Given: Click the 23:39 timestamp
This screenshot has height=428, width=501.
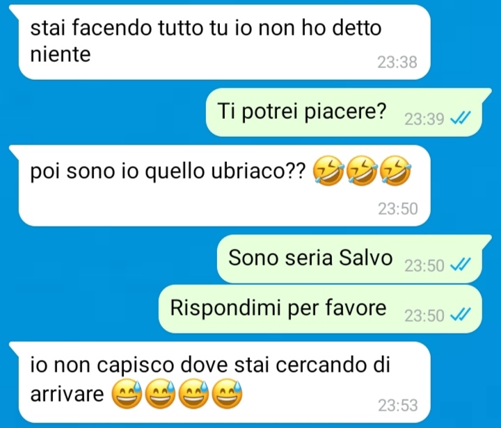Looking at the screenshot, I should click(424, 120).
